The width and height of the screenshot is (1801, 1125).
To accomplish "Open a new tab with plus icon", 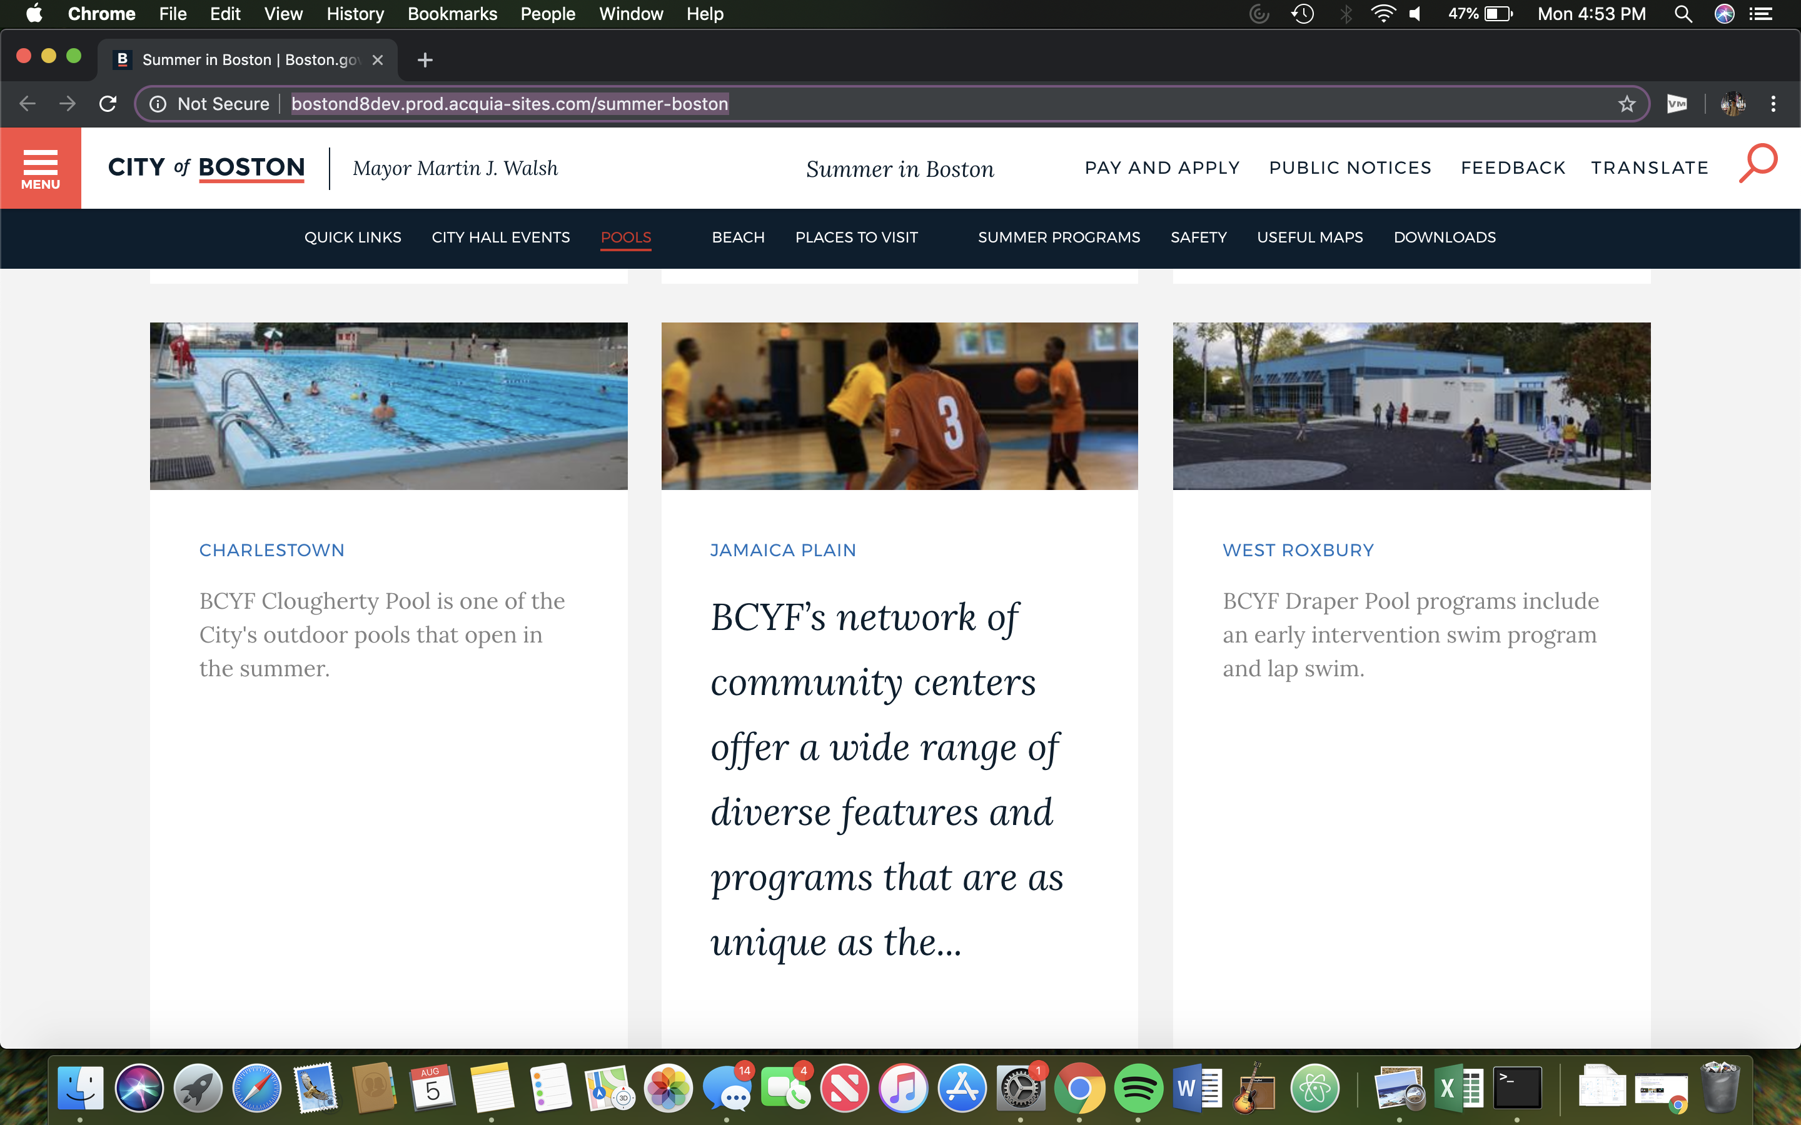I will pyautogui.click(x=425, y=60).
